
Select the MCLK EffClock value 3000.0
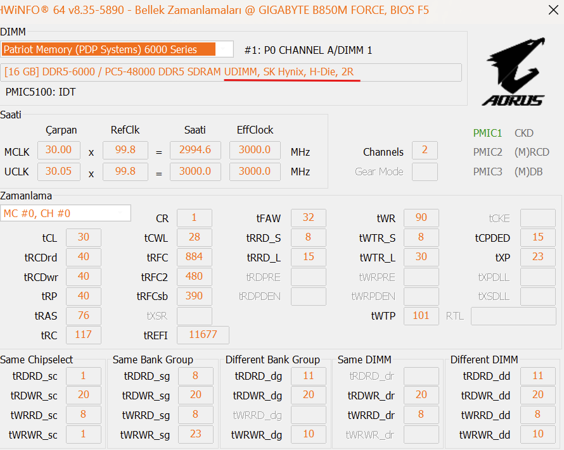tap(255, 150)
